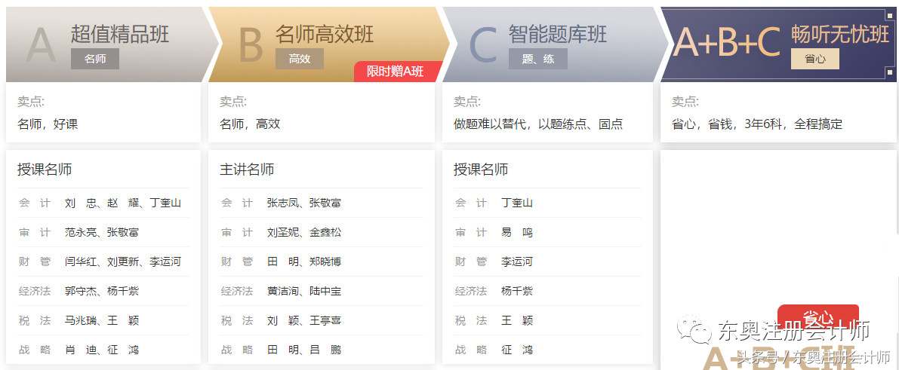
Task: Select the selling point text 名师，好课
Action: point(48,124)
